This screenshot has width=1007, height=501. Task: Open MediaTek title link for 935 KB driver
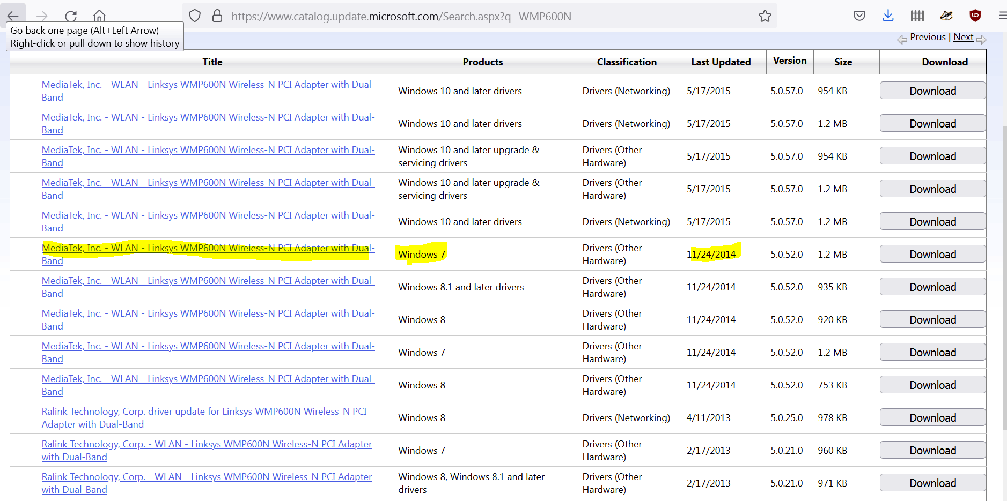[x=208, y=287]
